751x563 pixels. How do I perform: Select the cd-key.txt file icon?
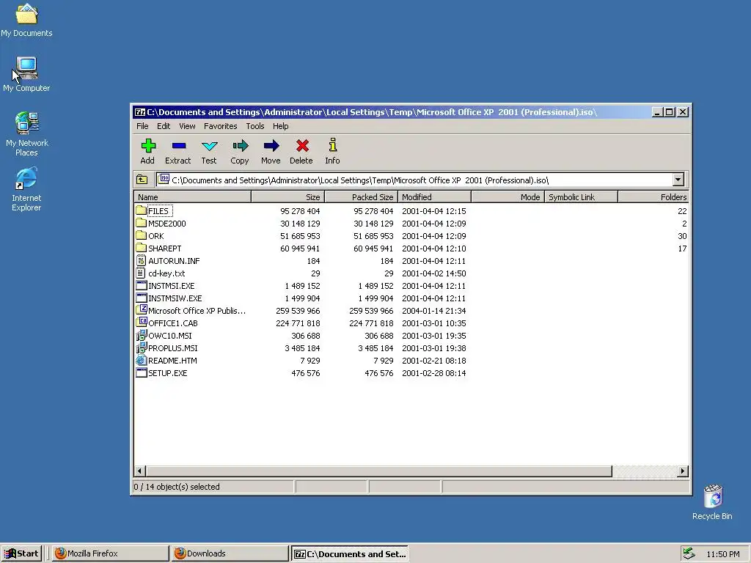click(141, 273)
